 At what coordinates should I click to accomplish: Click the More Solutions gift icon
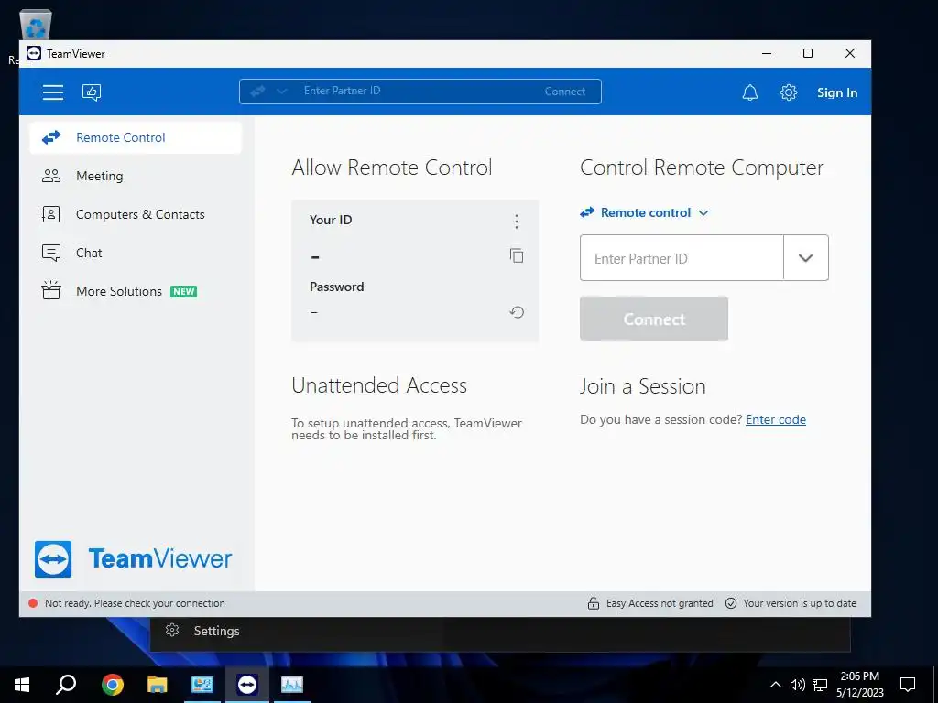tap(51, 290)
